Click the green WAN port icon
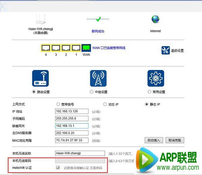The height and width of the screenshot is (175, 202). pyautogui.click(x=87, y=48)
